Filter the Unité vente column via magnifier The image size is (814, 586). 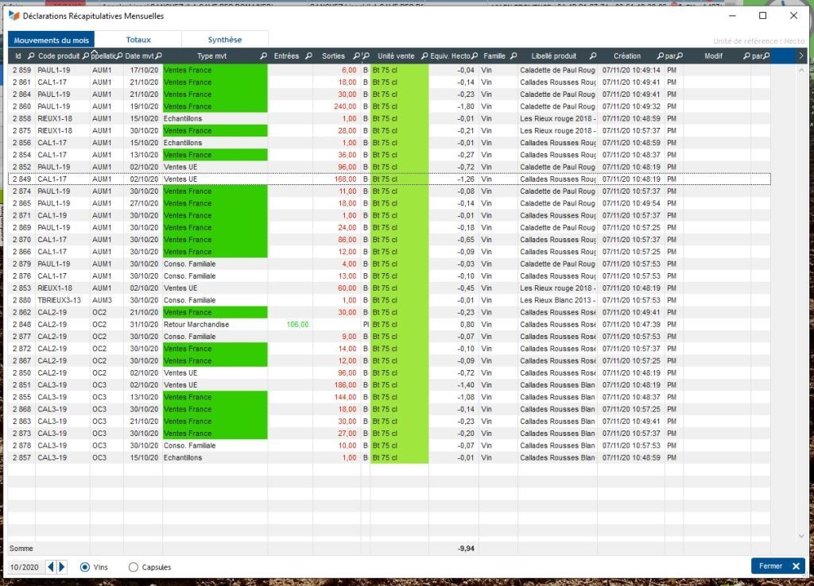point(424,56)
